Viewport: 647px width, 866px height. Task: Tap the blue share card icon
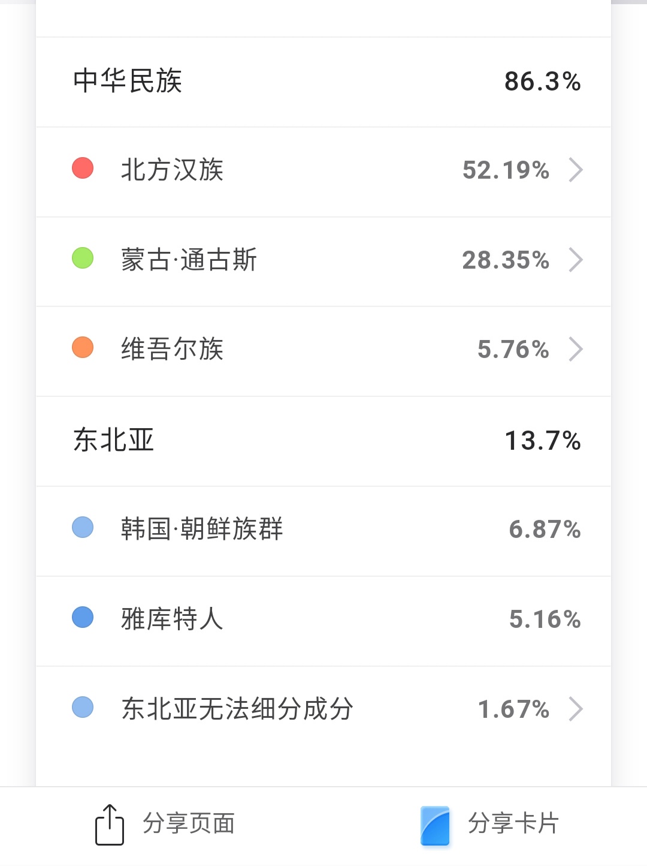click(435, 825)
